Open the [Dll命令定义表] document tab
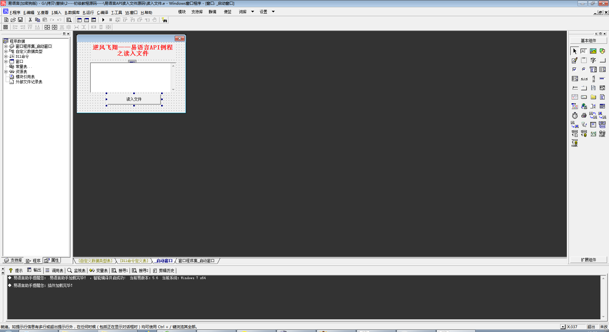This screenshot has height=332, width=609. 134,261
